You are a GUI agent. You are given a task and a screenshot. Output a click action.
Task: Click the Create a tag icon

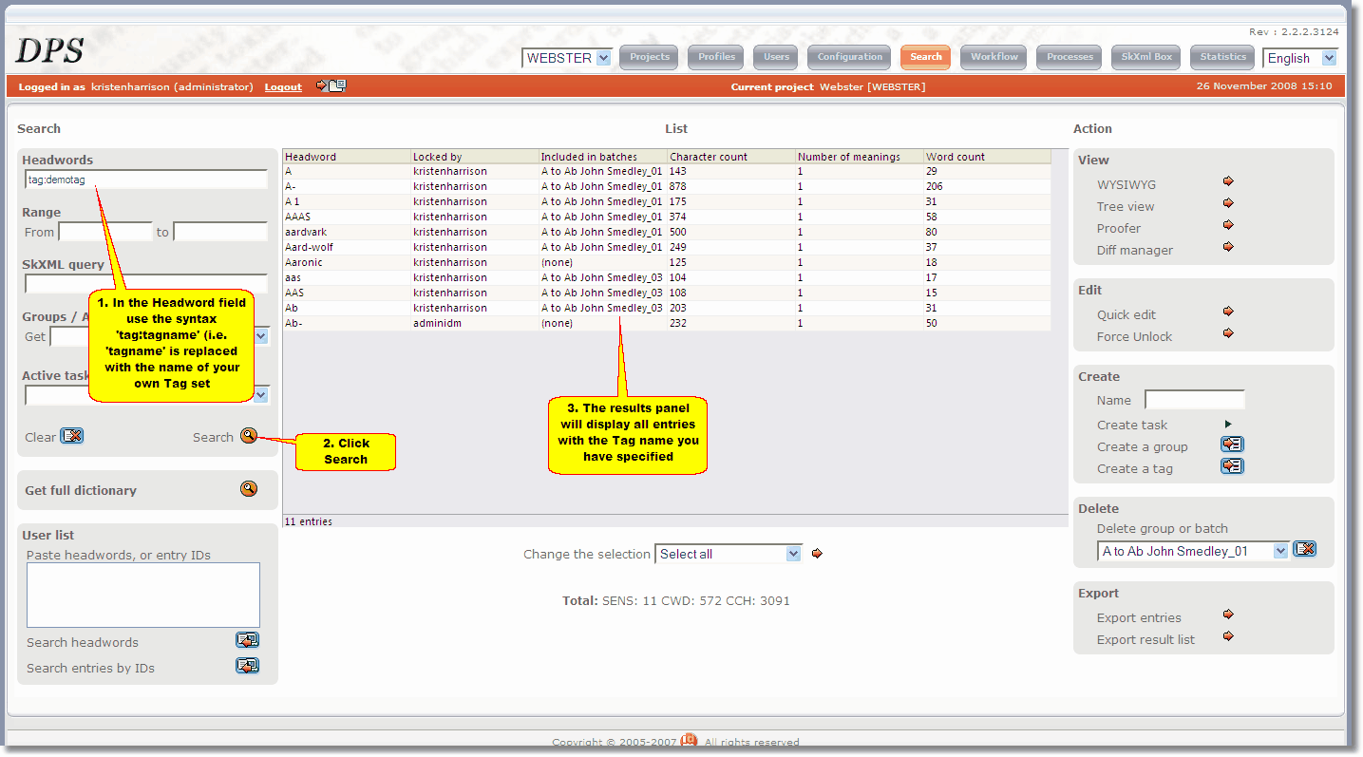[1232, 466]
